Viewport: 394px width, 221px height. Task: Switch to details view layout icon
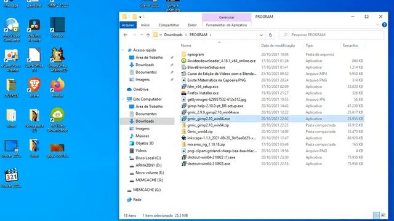point(376,215)
